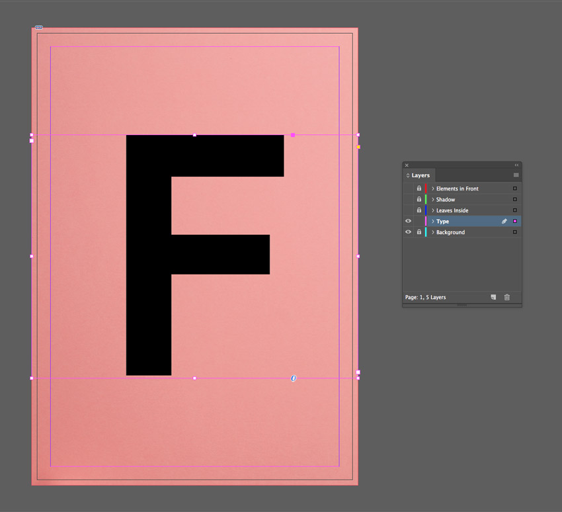
Task: Expand the Type layer contents
Action: tap(432, 221)
